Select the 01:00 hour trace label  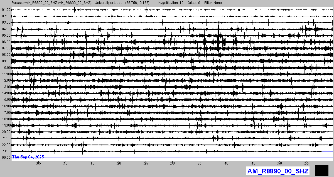tap(6, 10)
